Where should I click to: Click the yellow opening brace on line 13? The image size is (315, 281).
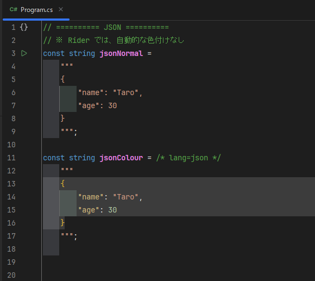(62, 184)
